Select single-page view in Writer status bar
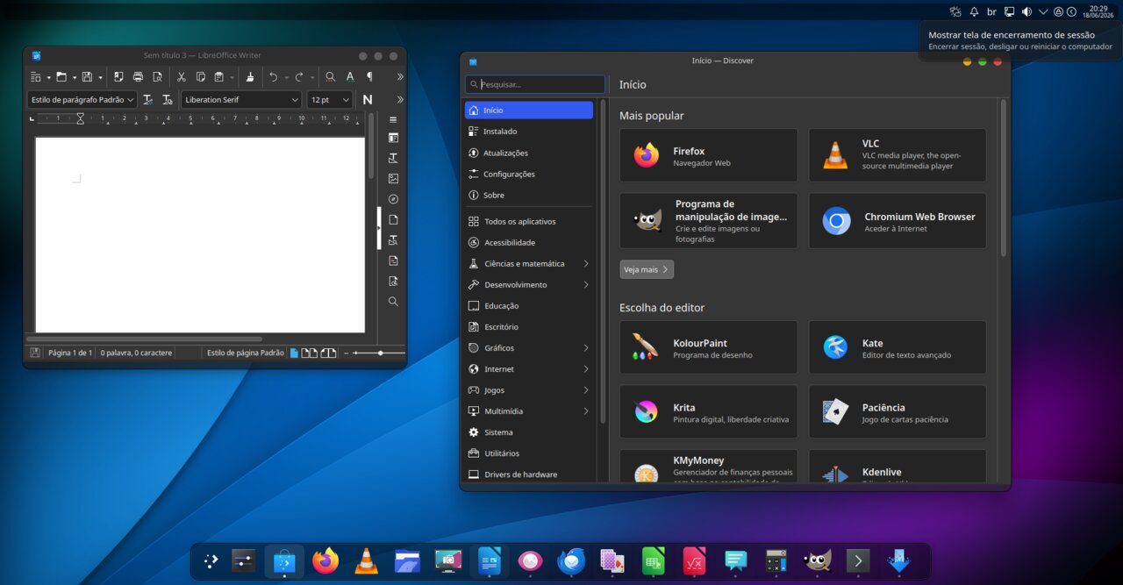This screenshot has width=1123, height=585. click(294, 353)
